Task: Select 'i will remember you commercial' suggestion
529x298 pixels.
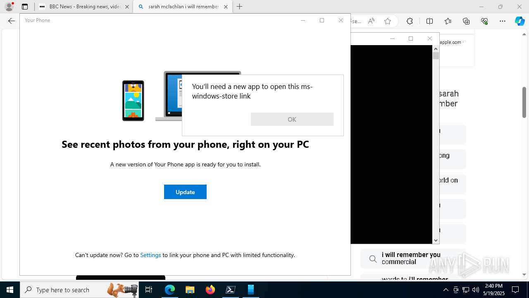Action: [x=413, y=258]
